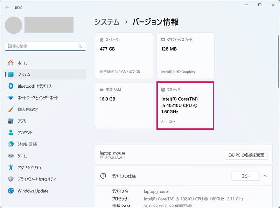The height and width of the screenshot is (208, 280).
Task: Click the info icon beside デバイスの仕様
Action: click(103, 176)
